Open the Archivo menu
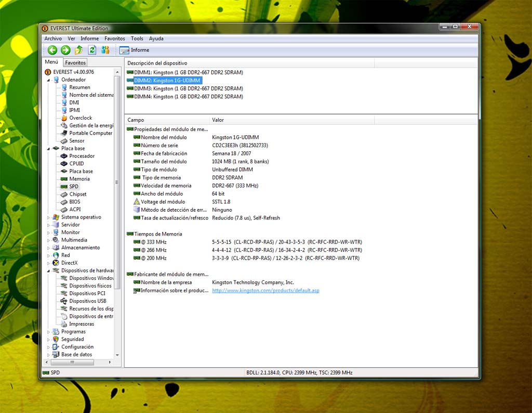The width and height of the screenshot is (532, 413). click(x=53, y=38)
